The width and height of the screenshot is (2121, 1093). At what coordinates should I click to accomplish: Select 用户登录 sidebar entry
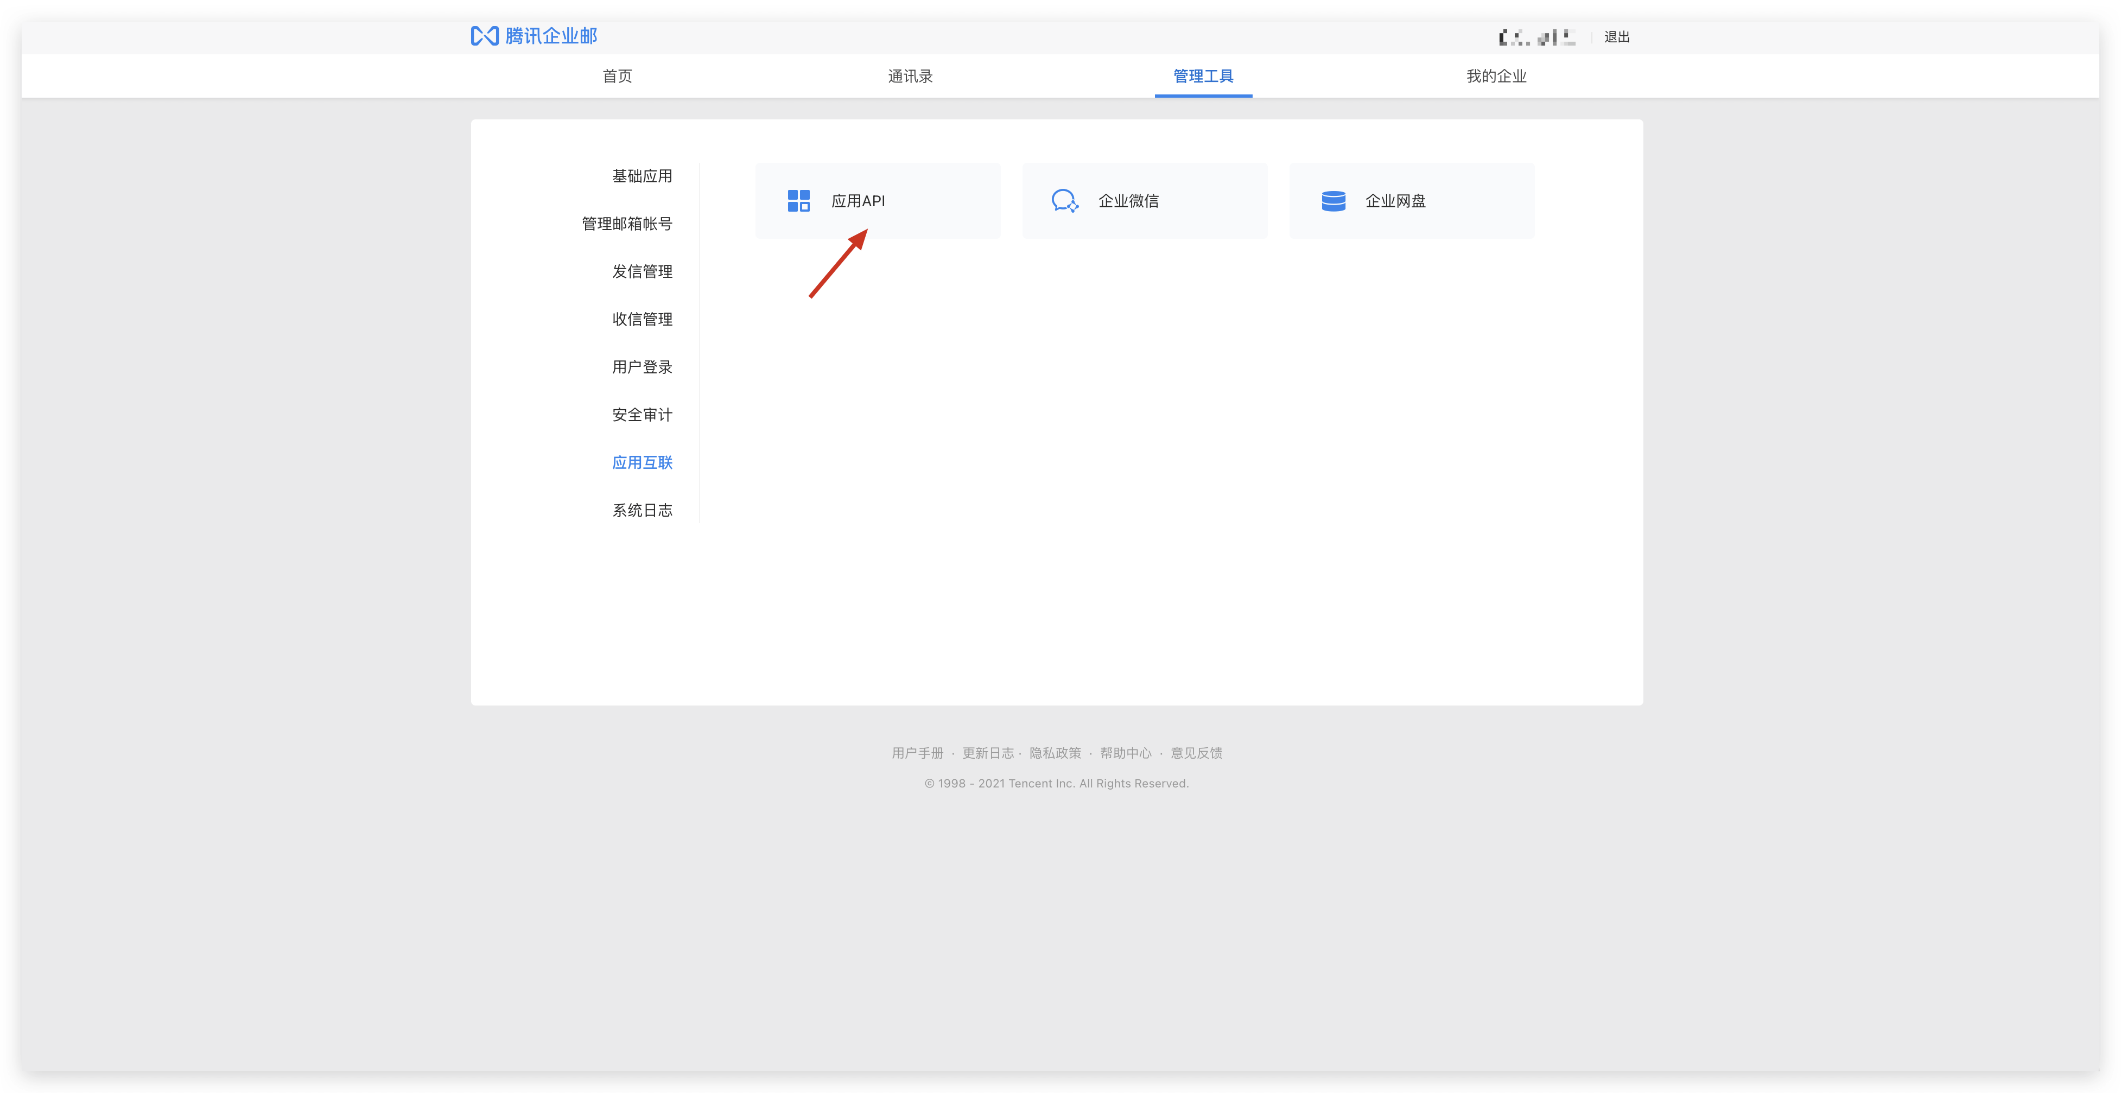coord(642,367)
